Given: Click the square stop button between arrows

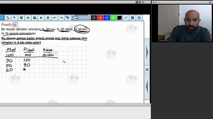Looking at the screenshot, I should point(147,69).
